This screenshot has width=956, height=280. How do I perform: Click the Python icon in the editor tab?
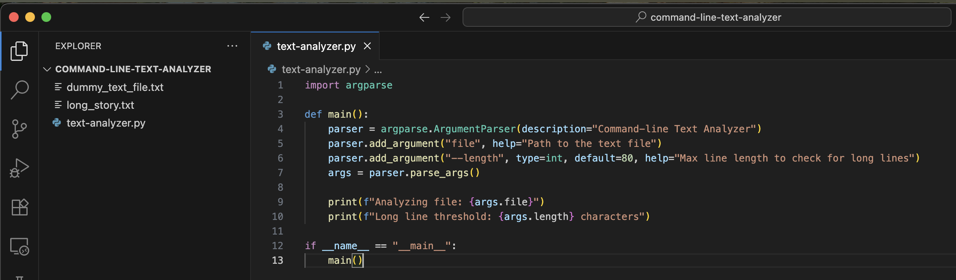267,46
